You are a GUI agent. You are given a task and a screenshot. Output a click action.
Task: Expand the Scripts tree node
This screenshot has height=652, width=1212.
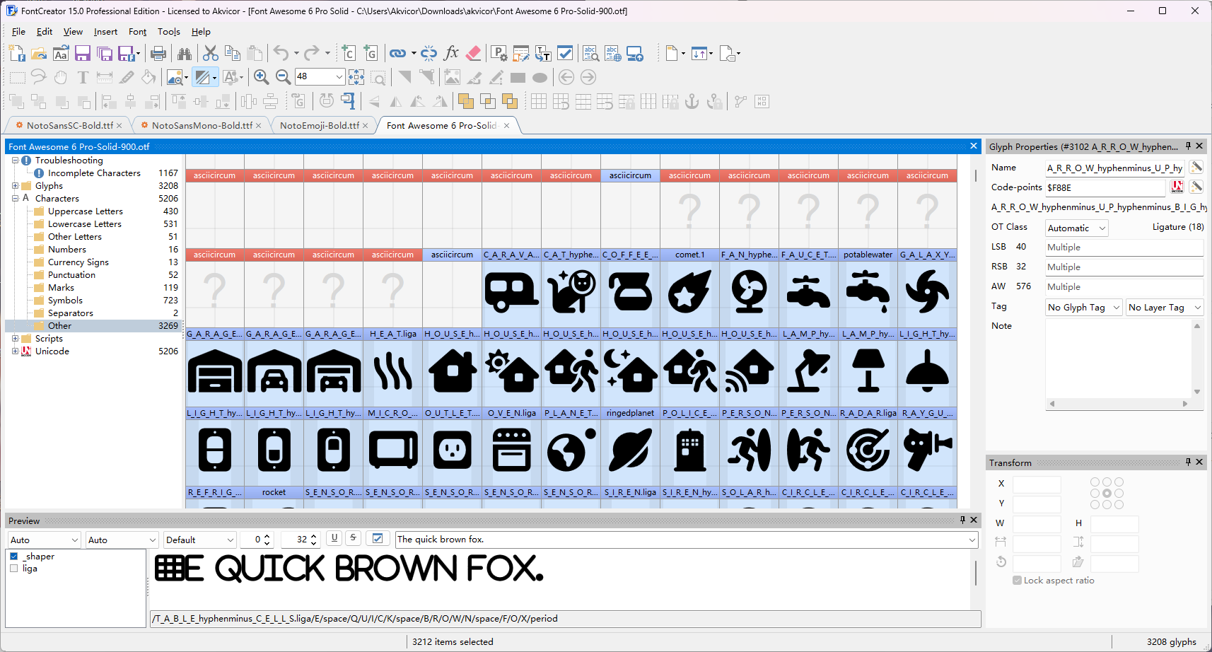(15, 338)
